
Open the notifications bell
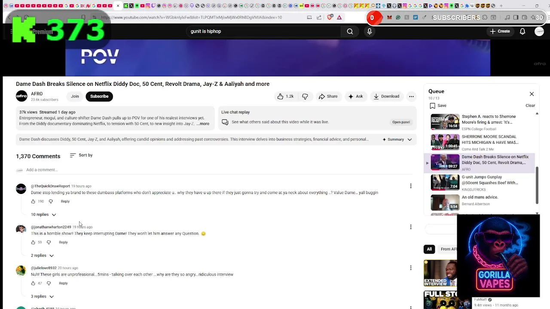point(522,31)
